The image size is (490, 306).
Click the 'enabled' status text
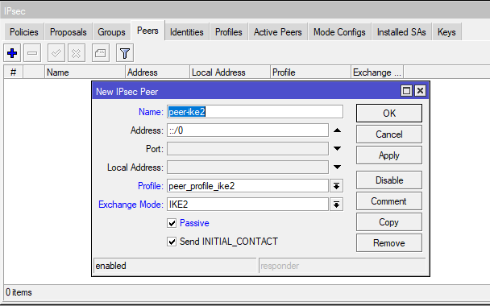[110, 266]
